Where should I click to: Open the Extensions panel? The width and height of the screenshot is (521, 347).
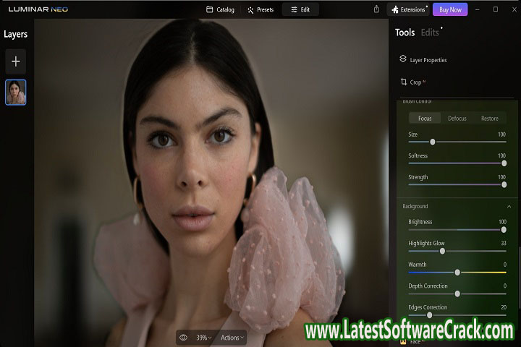click(x=410, y=9)
